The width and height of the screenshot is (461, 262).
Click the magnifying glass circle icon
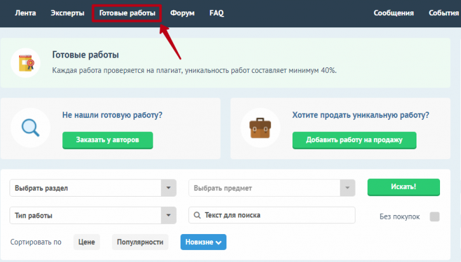point(31,128)
